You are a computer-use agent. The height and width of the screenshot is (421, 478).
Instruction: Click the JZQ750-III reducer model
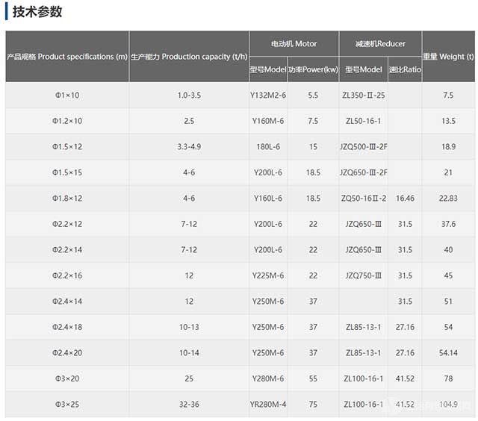click(364, 275)
